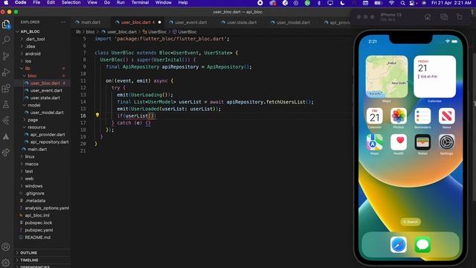Click the simulator Home button icon
This screenshot has width=476, height=268.
428,17
